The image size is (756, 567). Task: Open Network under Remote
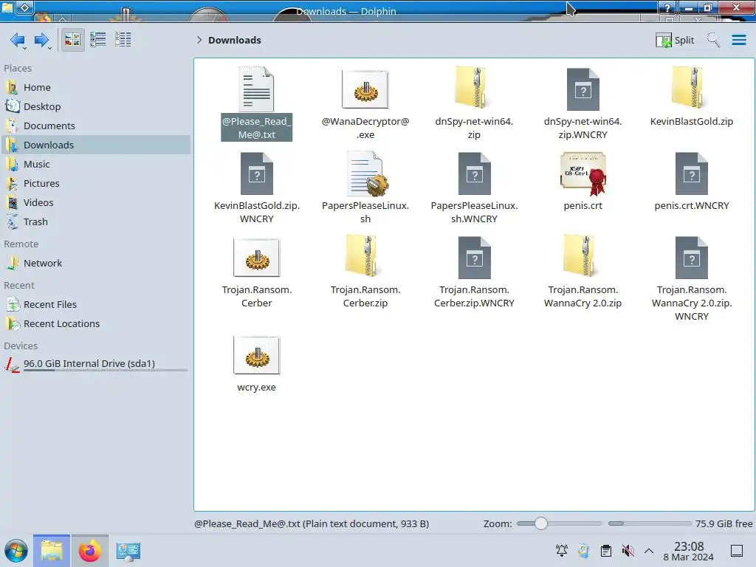point(95,264)
